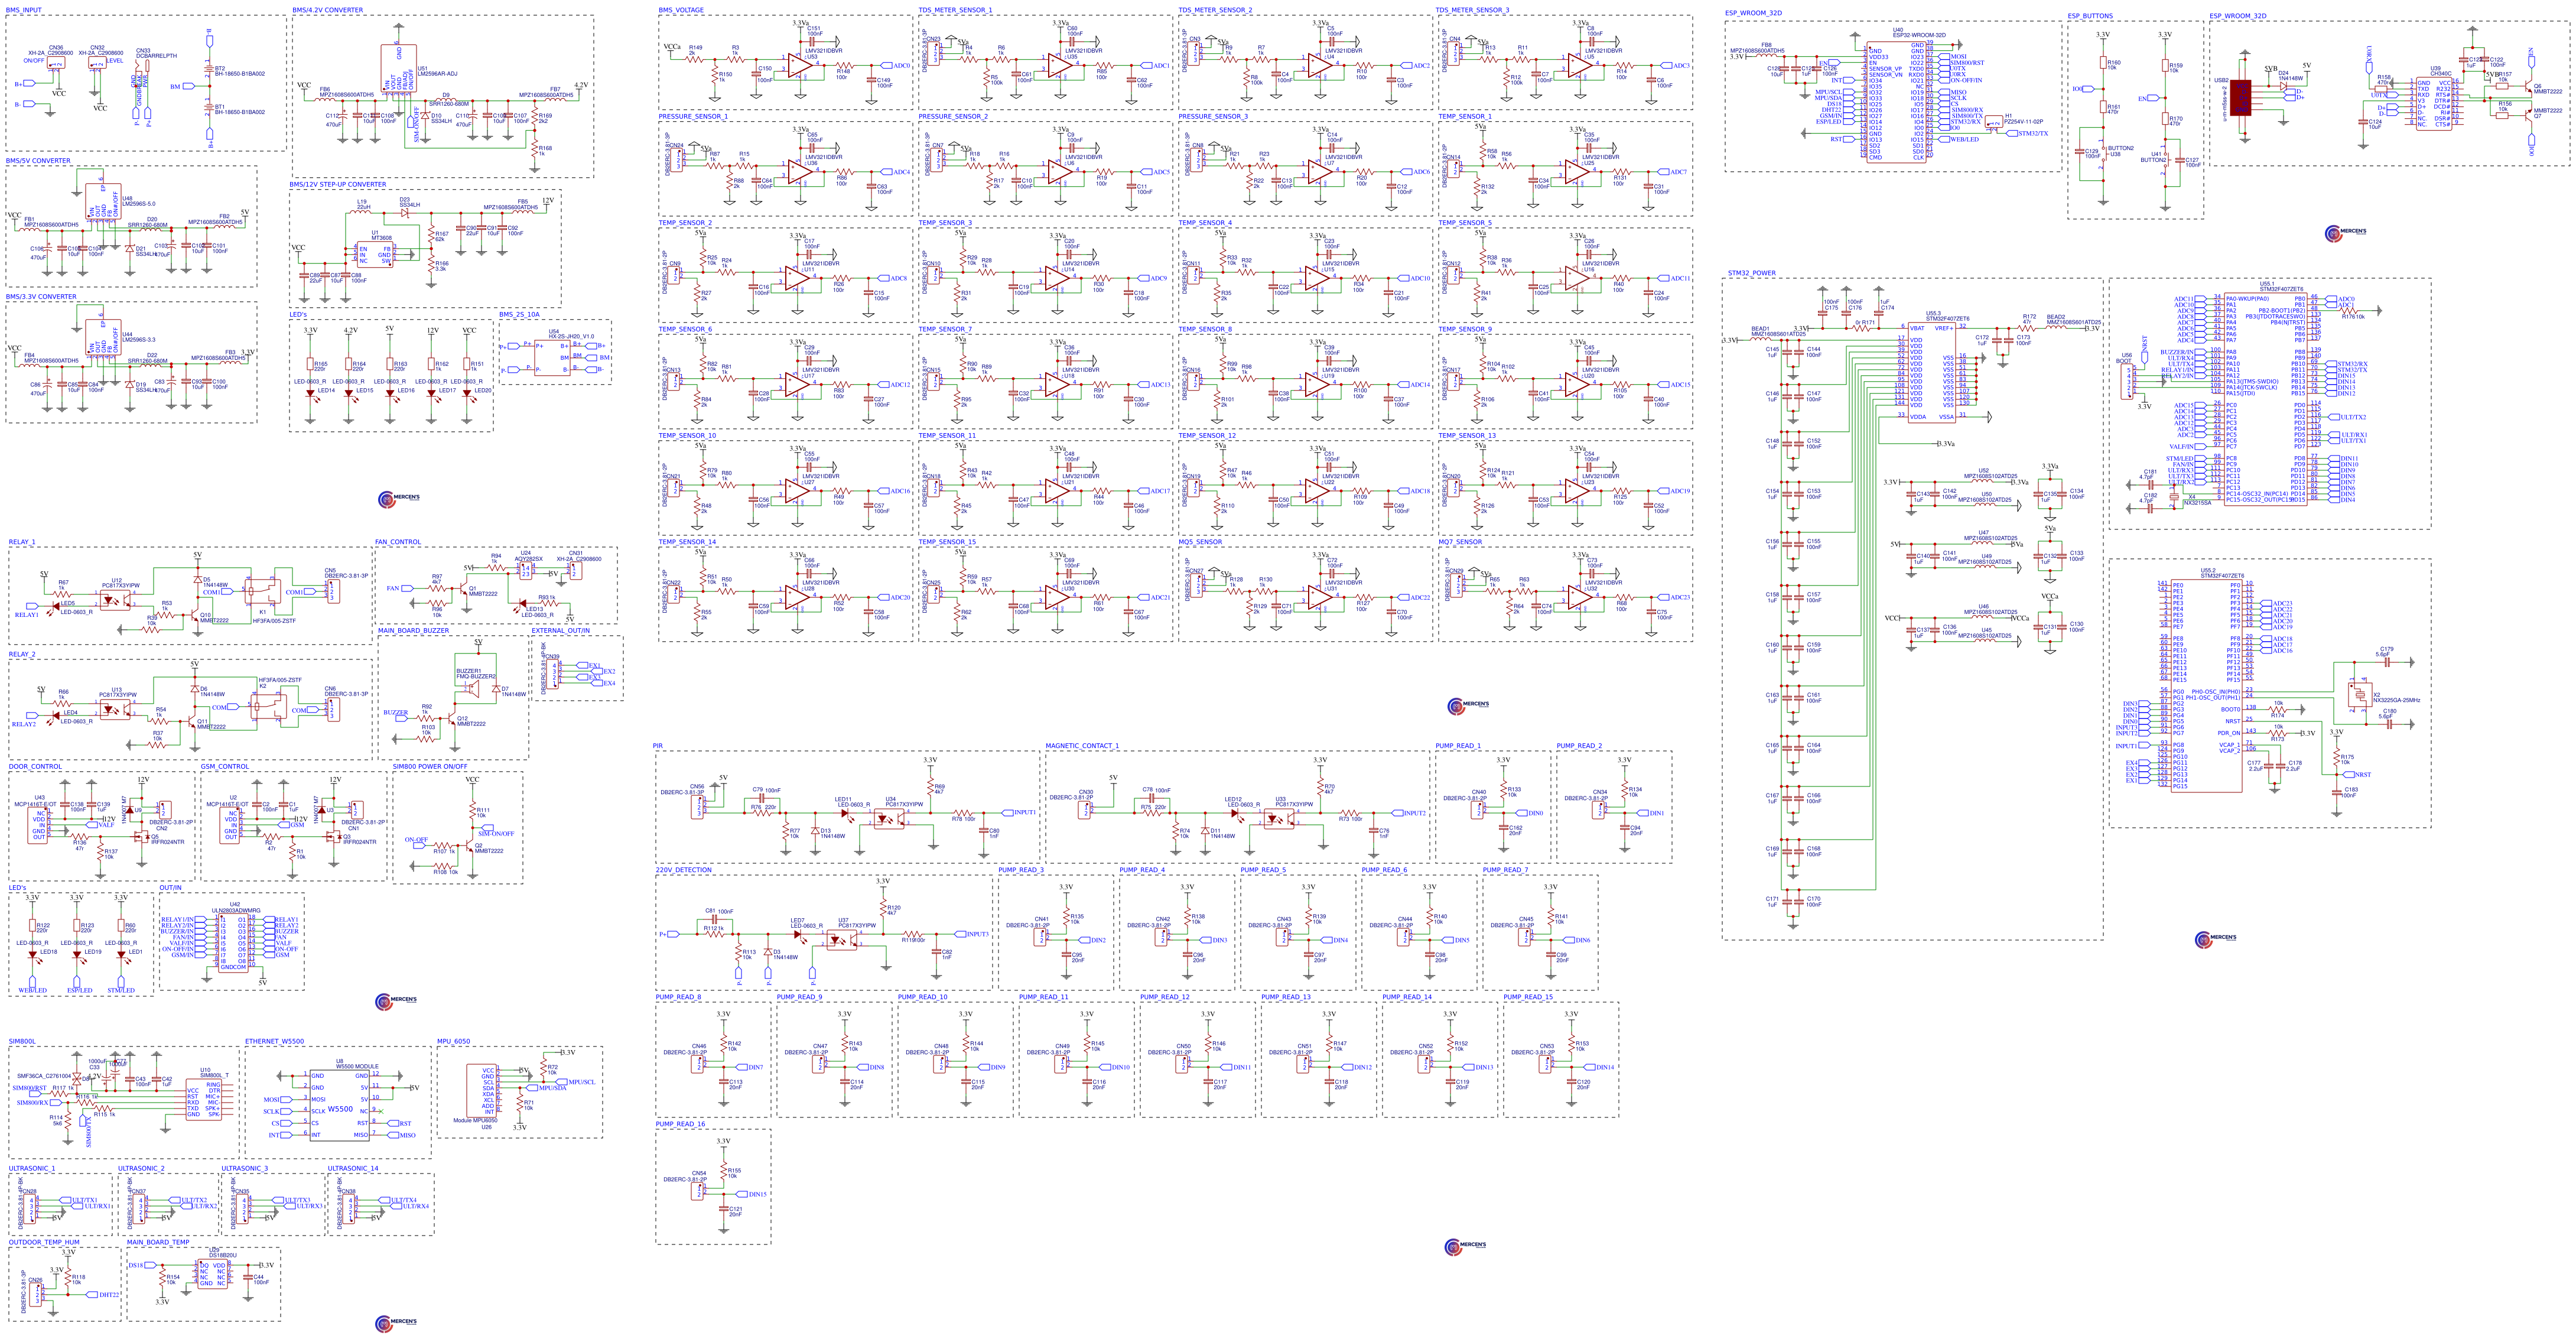Select the TDS_METER_SENSOR_3 label
2576x1339 pixels.
[x=1473, y=10]
